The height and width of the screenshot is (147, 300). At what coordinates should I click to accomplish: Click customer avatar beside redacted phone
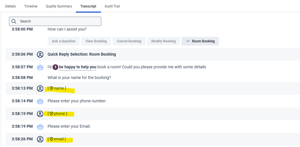pyautogui.click(x=40, y=114)
